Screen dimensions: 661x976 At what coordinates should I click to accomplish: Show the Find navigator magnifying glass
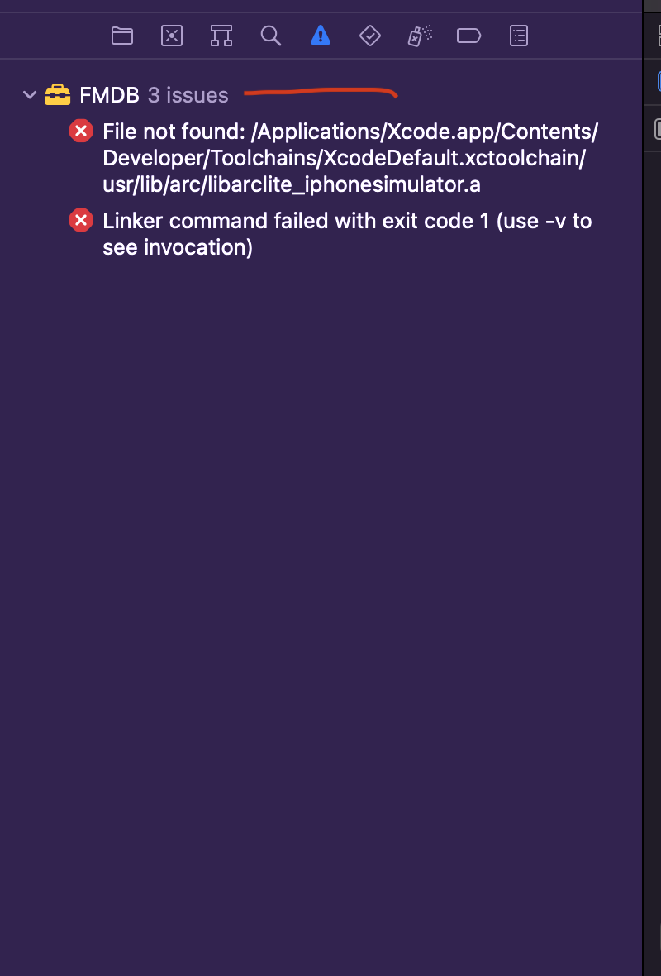point(270,36)
